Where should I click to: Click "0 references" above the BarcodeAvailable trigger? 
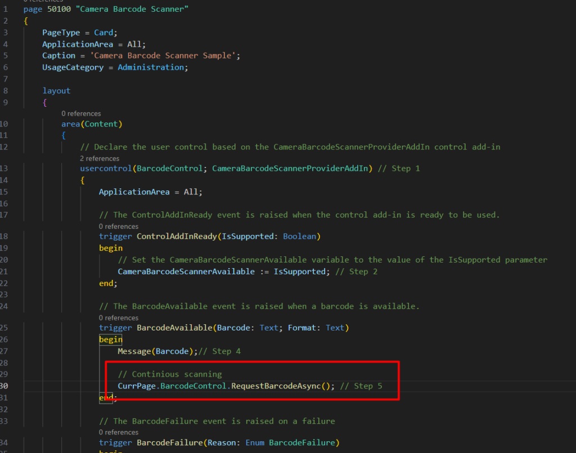(x=118, y=318)
